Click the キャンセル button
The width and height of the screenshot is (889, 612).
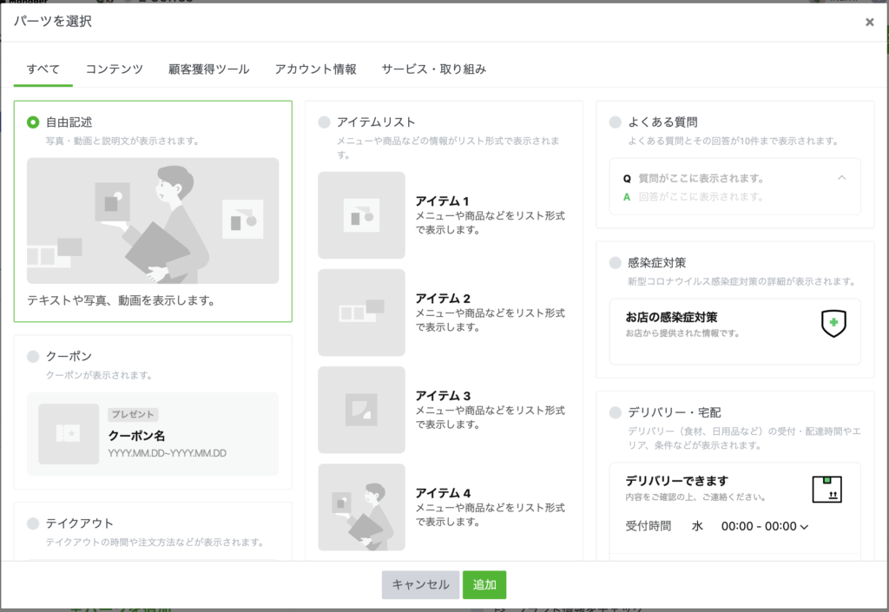coord(420,585)
